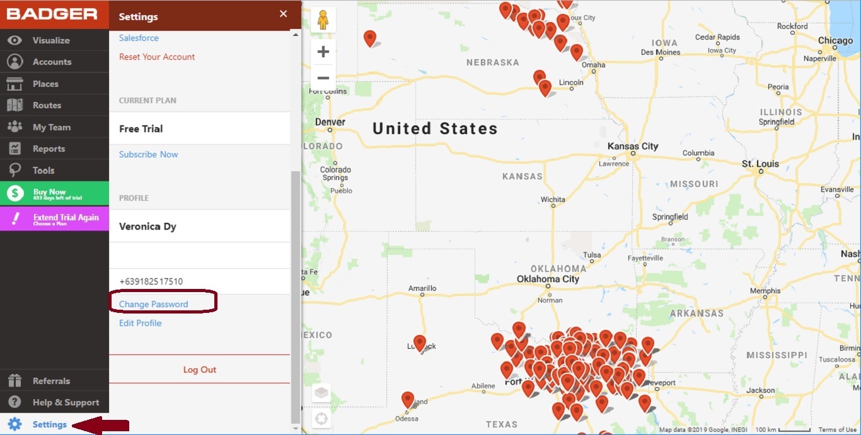Zoom in using the plus control
861x435 pixels.
click(323, 51)
